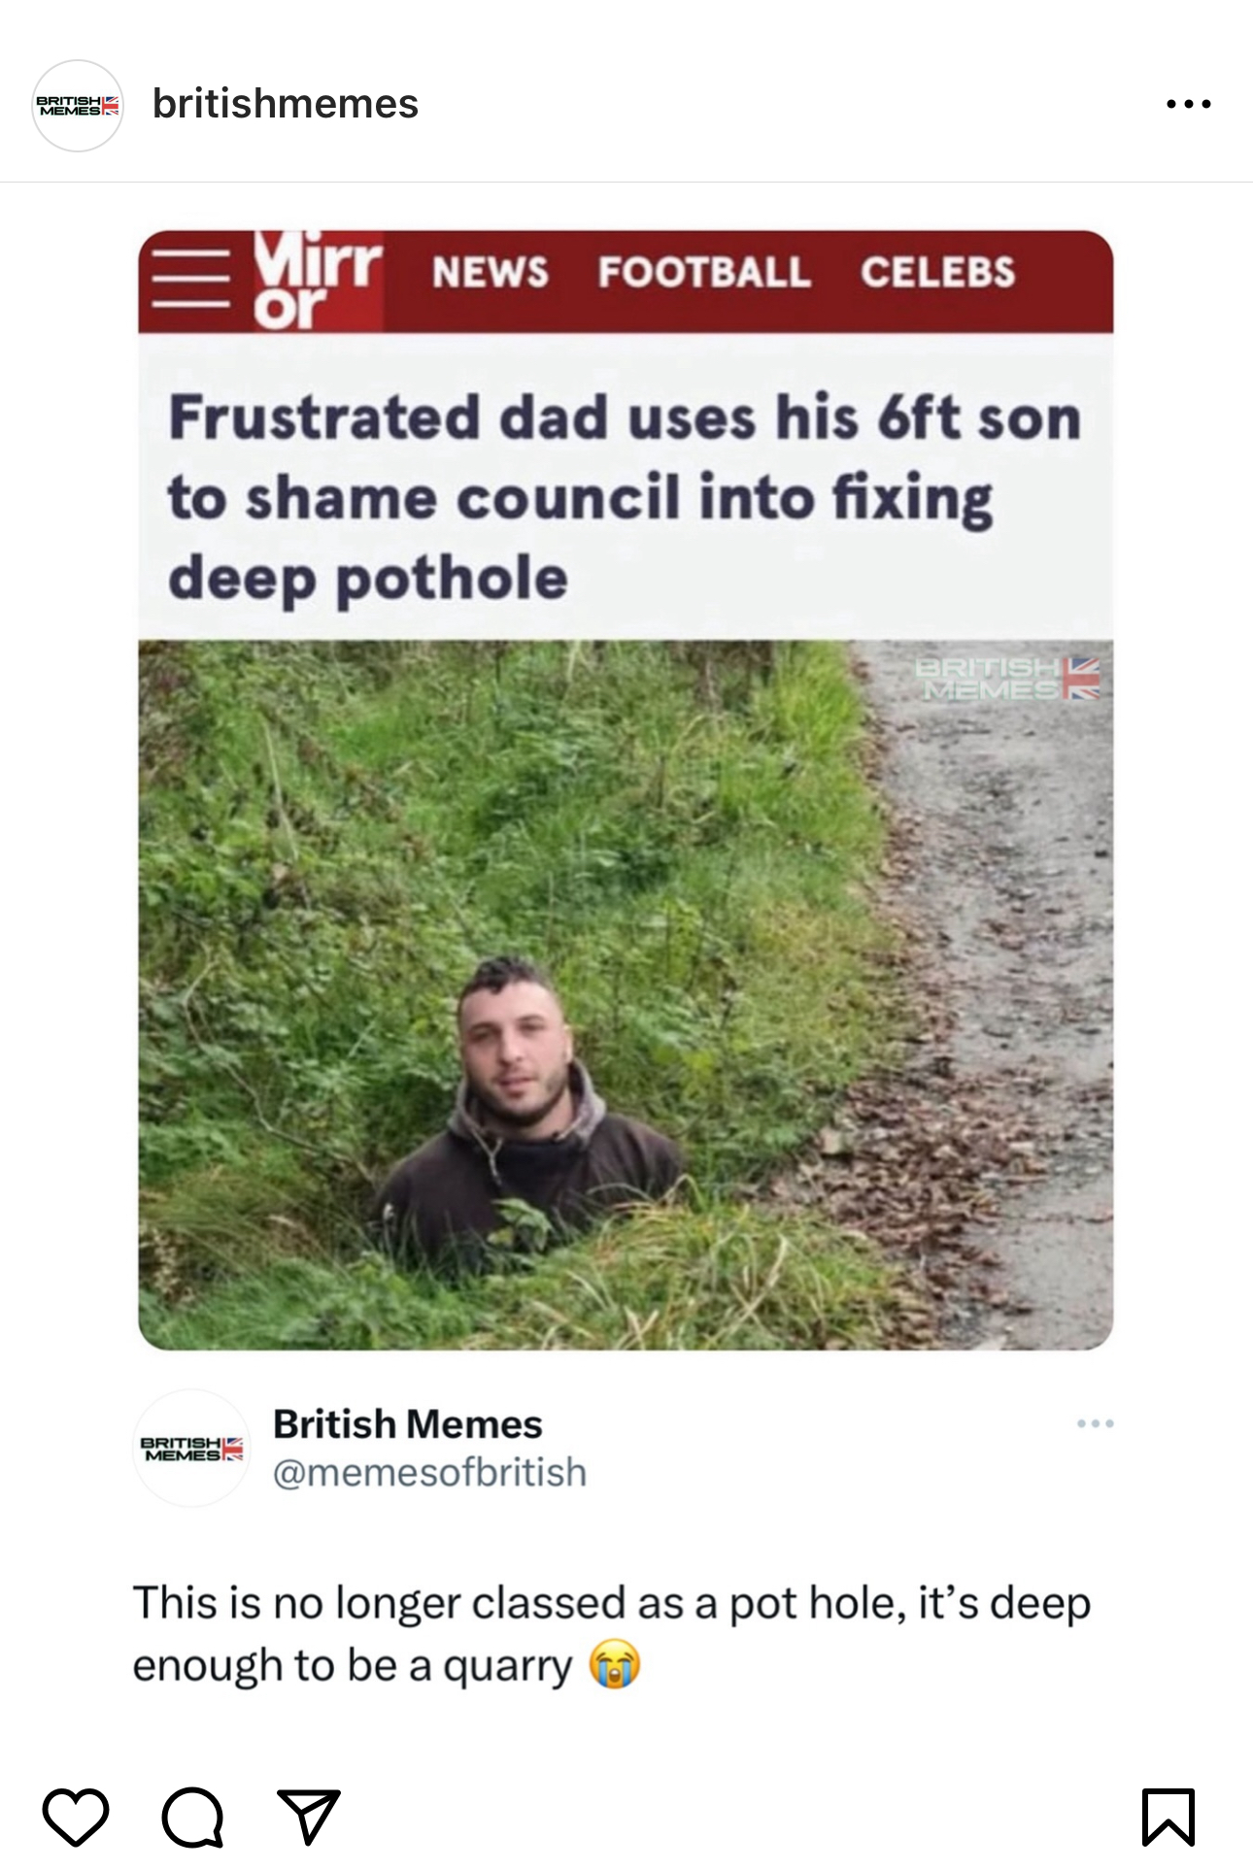The height and width of the screenshot is (1869, 1253).
Task: Select NEWS tab in Mirror header
Action: click(491, 272)
